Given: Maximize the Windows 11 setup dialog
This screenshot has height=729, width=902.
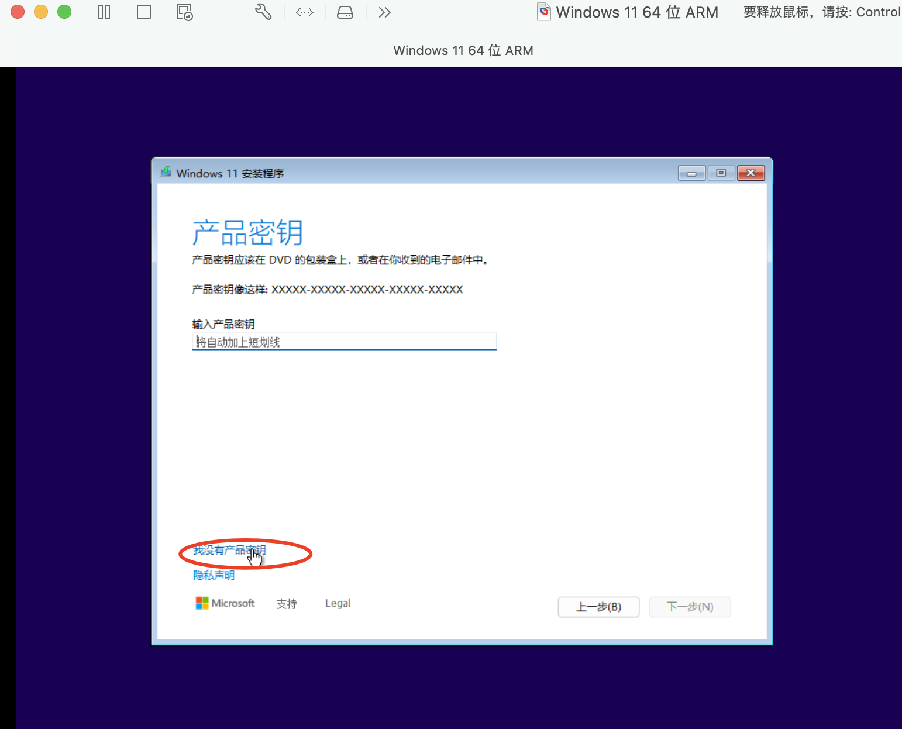Looking at the screenshot, I should coord(721,173).
